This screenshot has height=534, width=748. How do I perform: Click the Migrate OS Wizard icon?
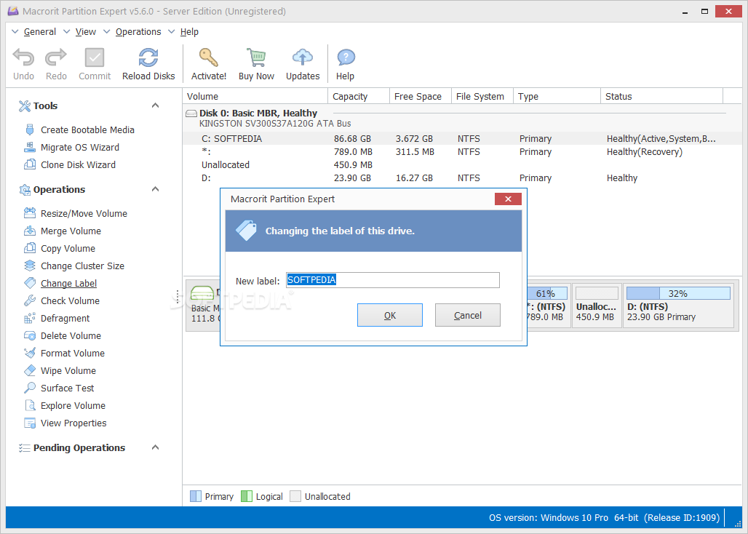(30, 148)
